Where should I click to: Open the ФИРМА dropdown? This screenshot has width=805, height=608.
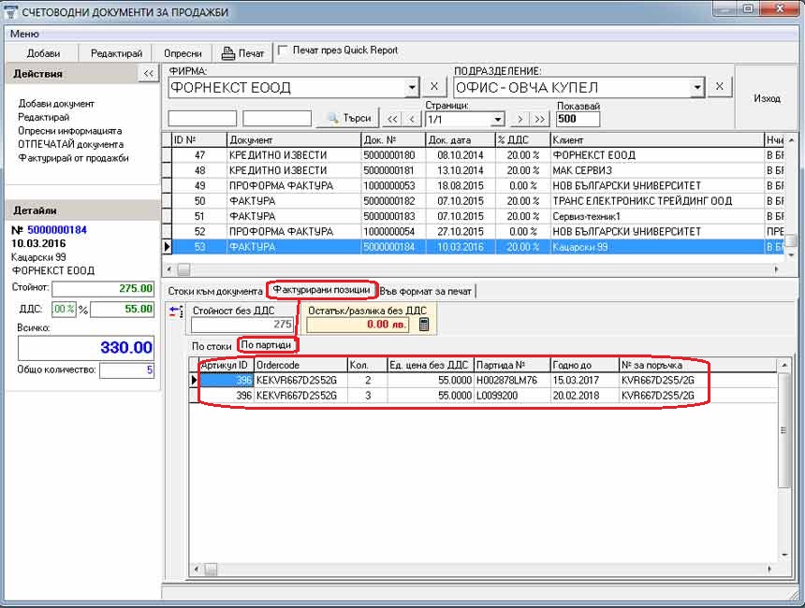[x=412, y=88]
